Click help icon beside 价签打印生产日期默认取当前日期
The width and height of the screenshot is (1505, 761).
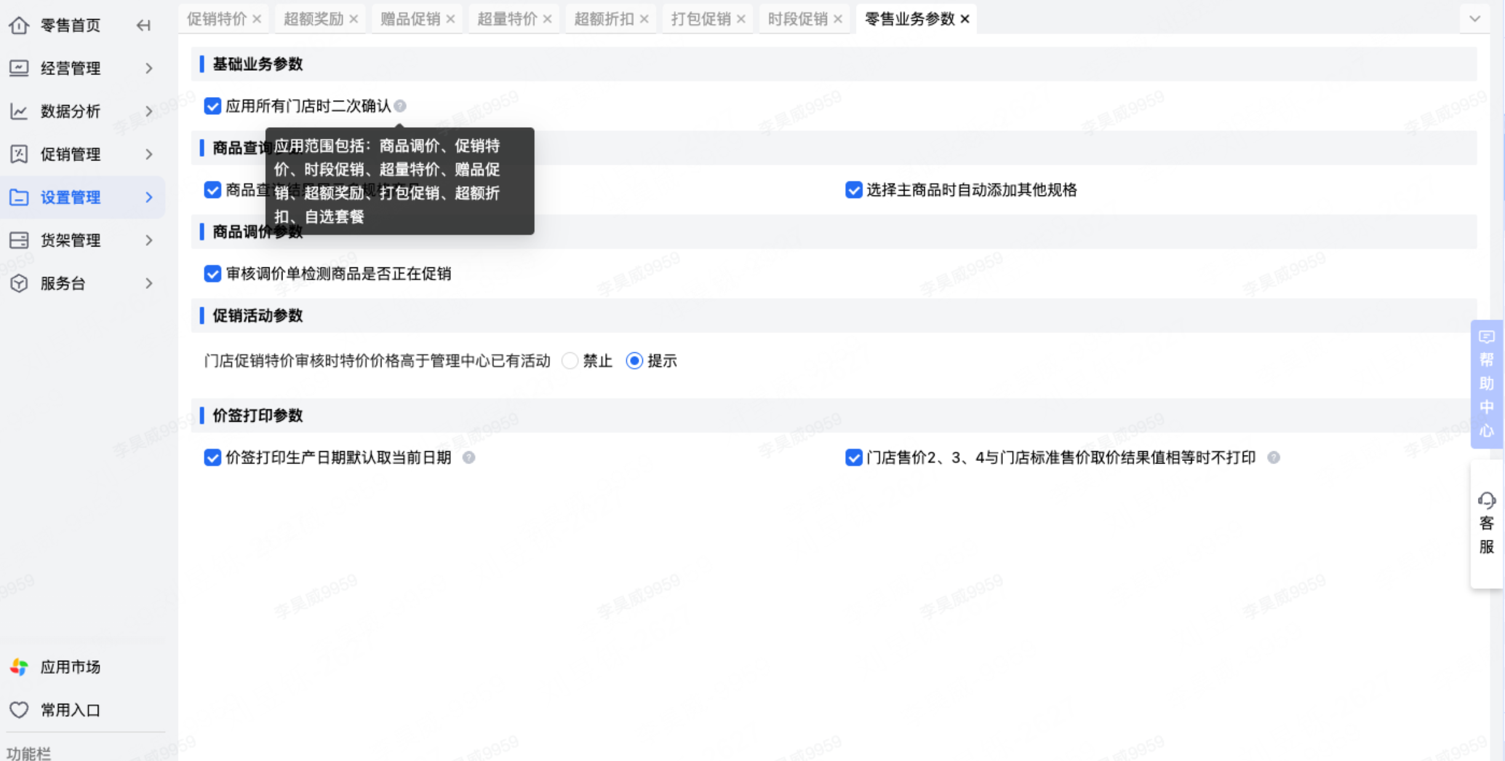469,458
